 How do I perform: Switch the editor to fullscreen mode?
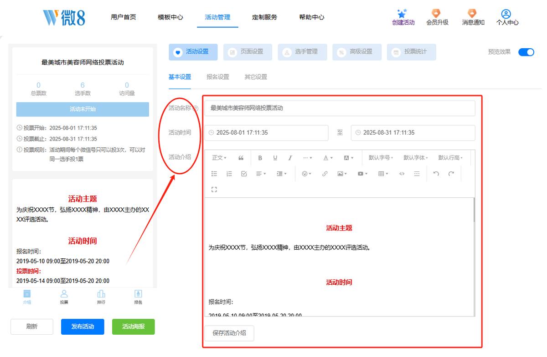tap(214, 189)
